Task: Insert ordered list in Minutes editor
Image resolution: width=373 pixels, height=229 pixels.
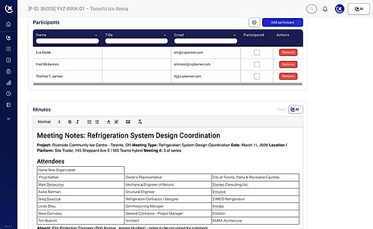Action: coord(89,122)
